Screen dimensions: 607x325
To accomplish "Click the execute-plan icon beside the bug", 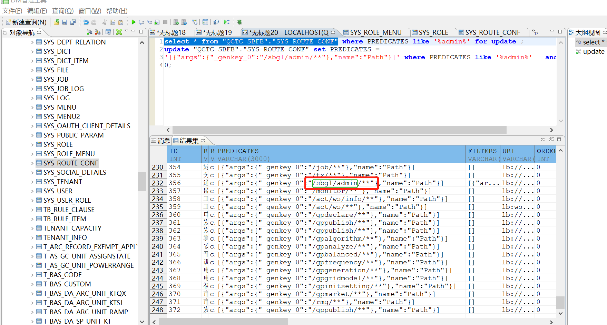I will point(227,22).
